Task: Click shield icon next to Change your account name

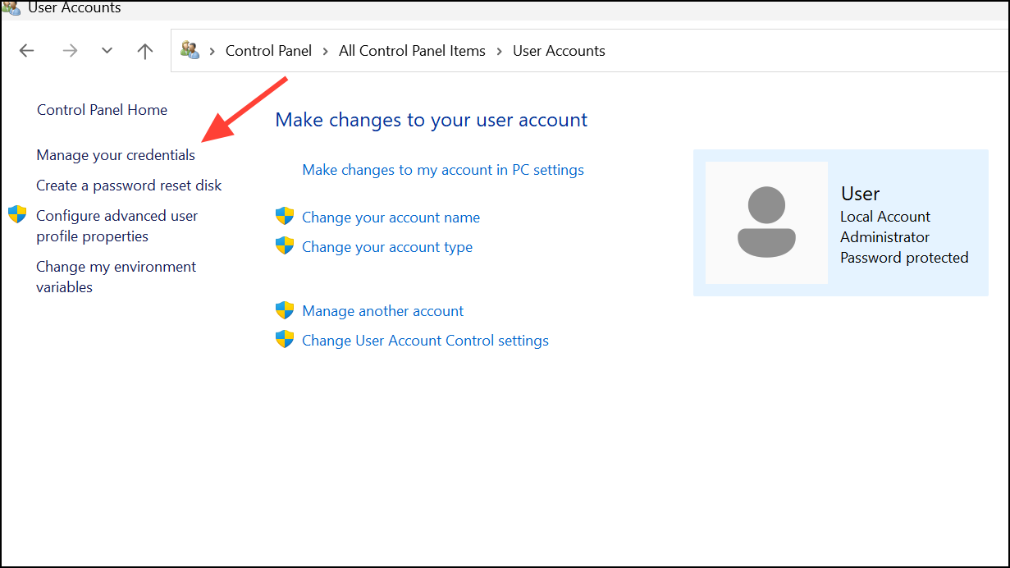Action: click(285, 217)
